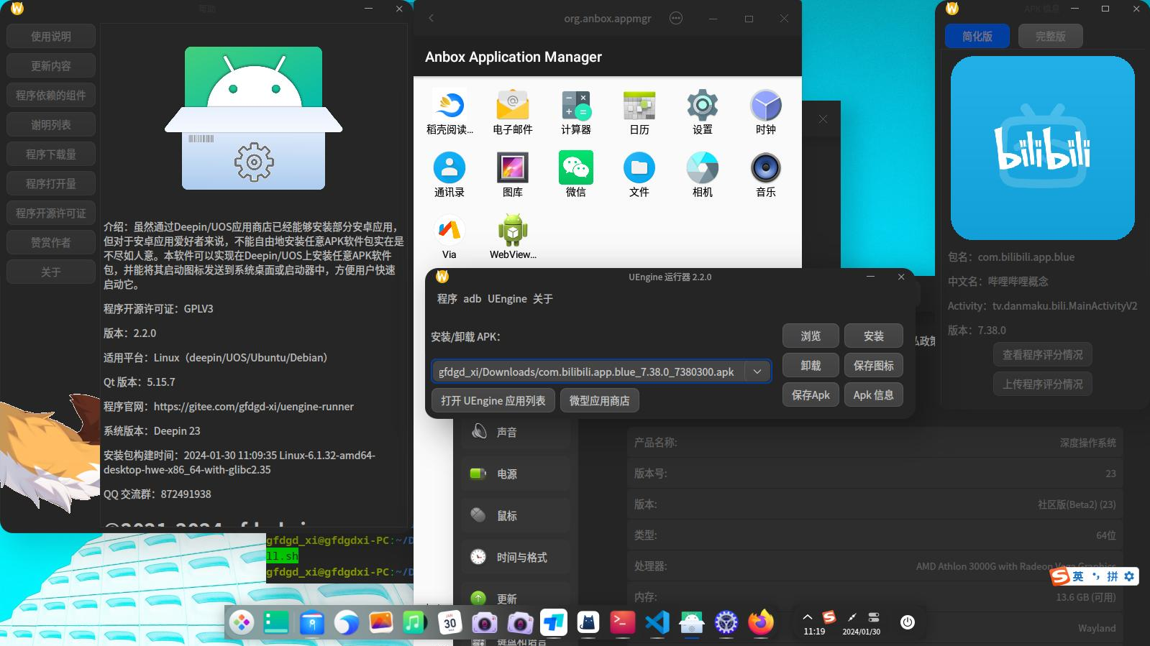Click the 保存Apk button

[x=811, y=395]
